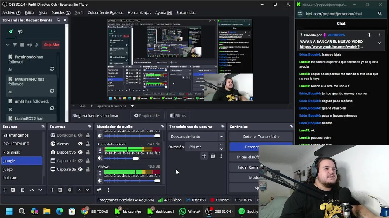Replay the amlit follow alert
This screenshot has width=389, height=218.
[x=52, y=108]
